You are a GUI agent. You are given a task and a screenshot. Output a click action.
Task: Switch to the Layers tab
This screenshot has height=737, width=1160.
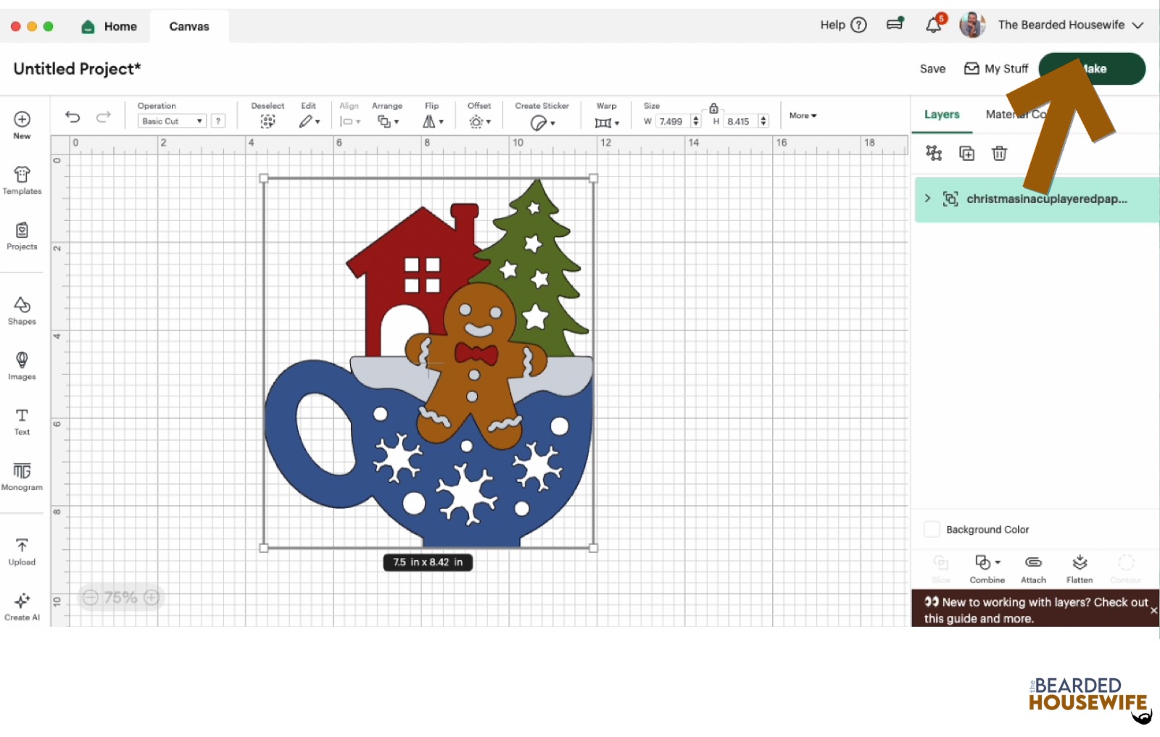[941, 114]
